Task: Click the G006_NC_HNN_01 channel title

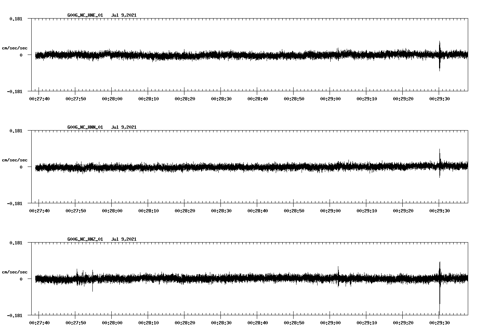Action: [84, 127]
